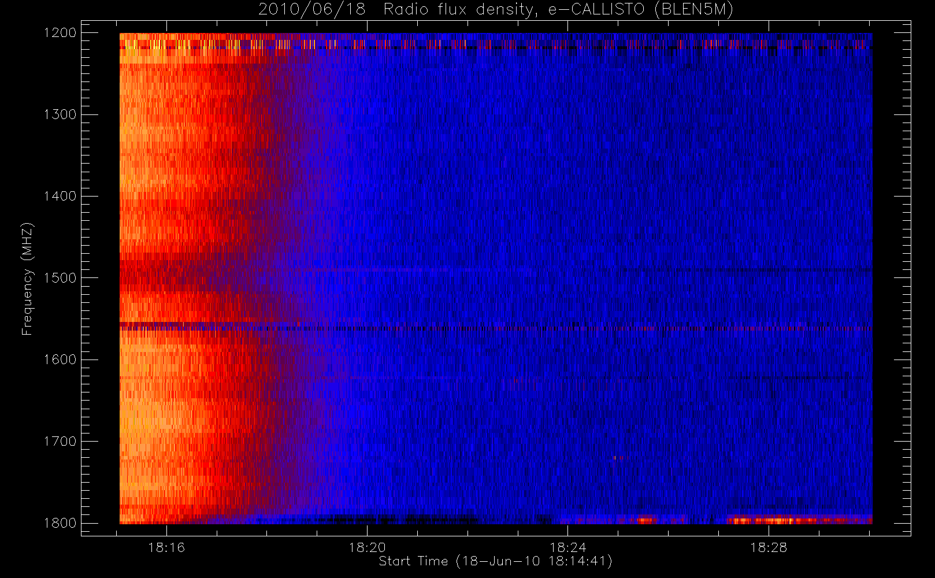This screenshot has height=578, width=935.
Task: Click the 'Start Time (18-Jun-10 18:14:41)' label
Action: (496, 561)
